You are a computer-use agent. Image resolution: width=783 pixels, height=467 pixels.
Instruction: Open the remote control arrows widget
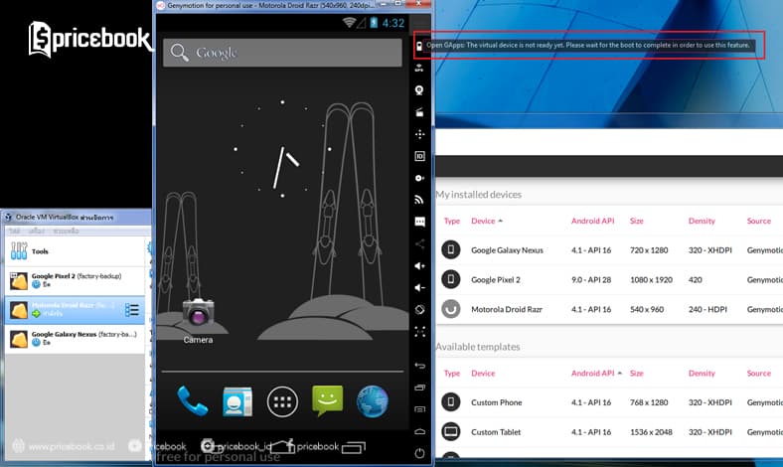click(x=419, y=134)
